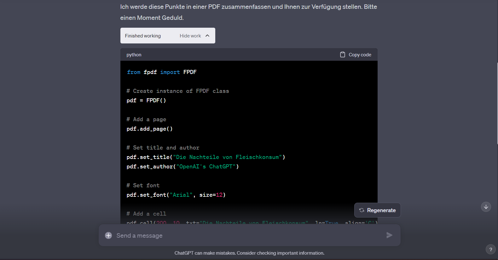Toggle the "Hide work" label
Image resolution: width=498 pixels, height=260 pixels.
click(x=190, y=36)
